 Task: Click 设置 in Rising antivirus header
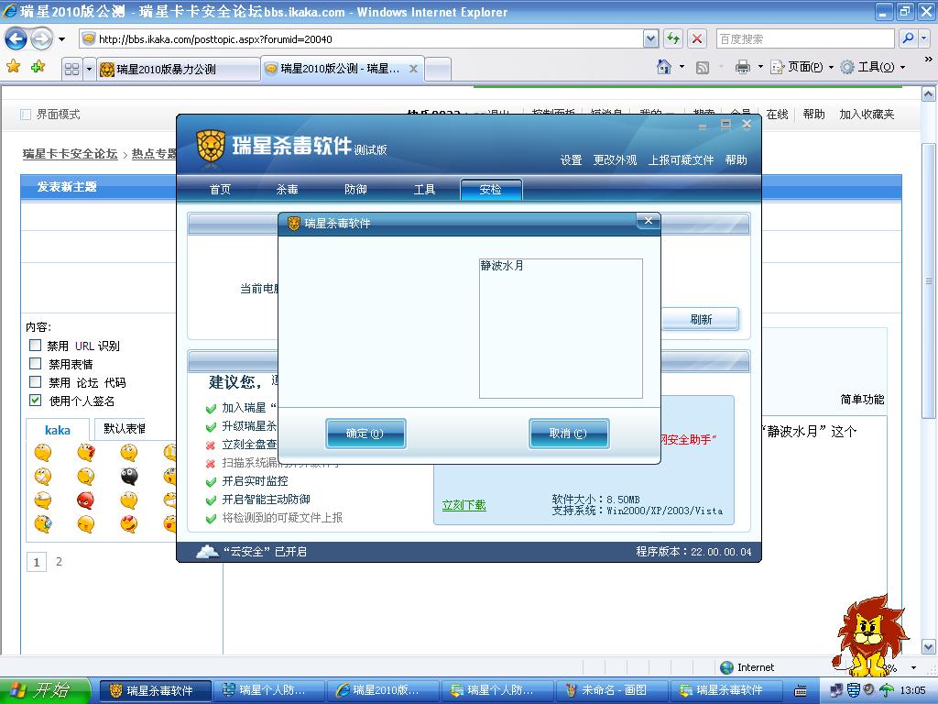pos(572,159)
